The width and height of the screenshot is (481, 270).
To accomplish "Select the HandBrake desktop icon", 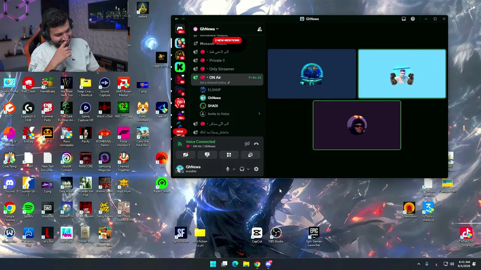I will [47, 85].
